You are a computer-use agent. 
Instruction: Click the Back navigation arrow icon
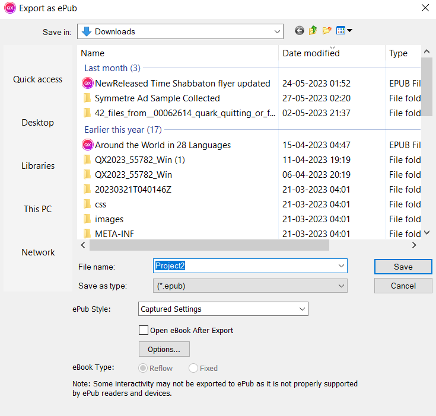click(x=299, y=31)
